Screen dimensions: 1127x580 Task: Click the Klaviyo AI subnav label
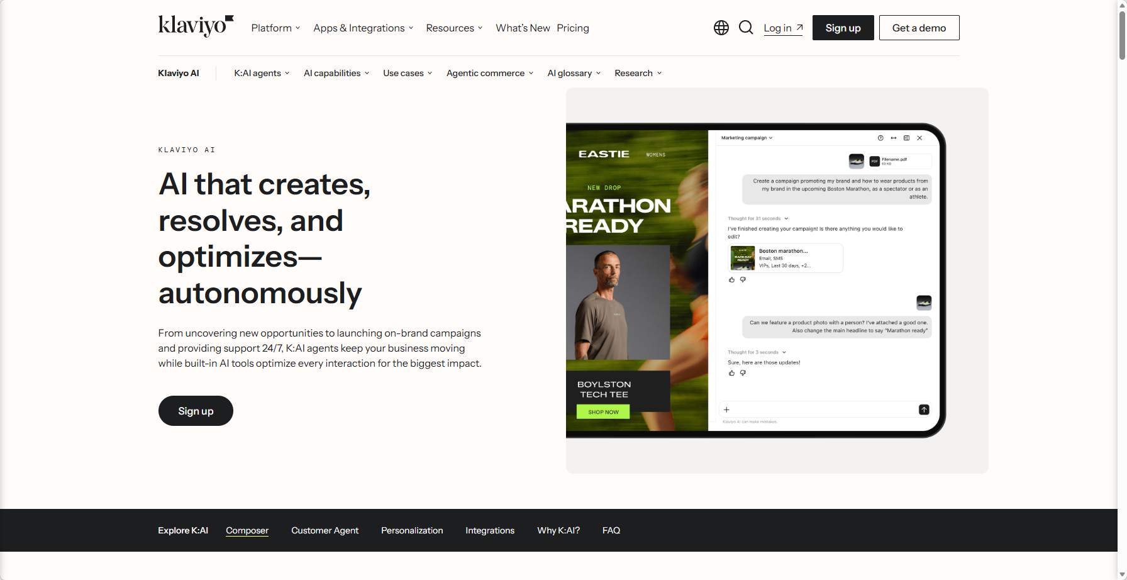coord(179,73)
